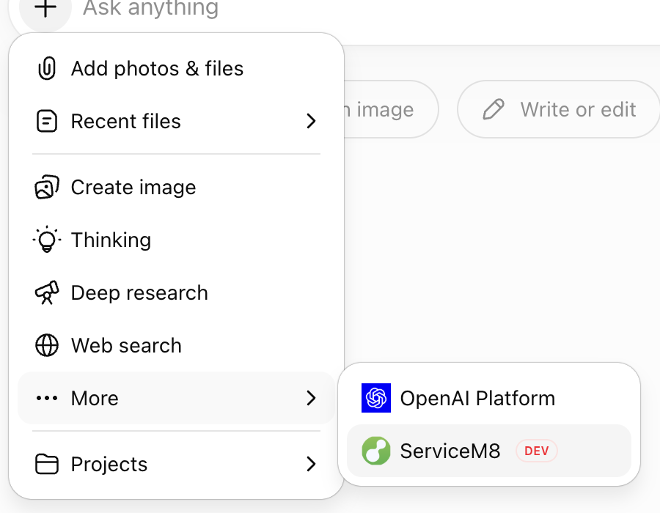Click the Recent files document icon

(x=47, y=121)
